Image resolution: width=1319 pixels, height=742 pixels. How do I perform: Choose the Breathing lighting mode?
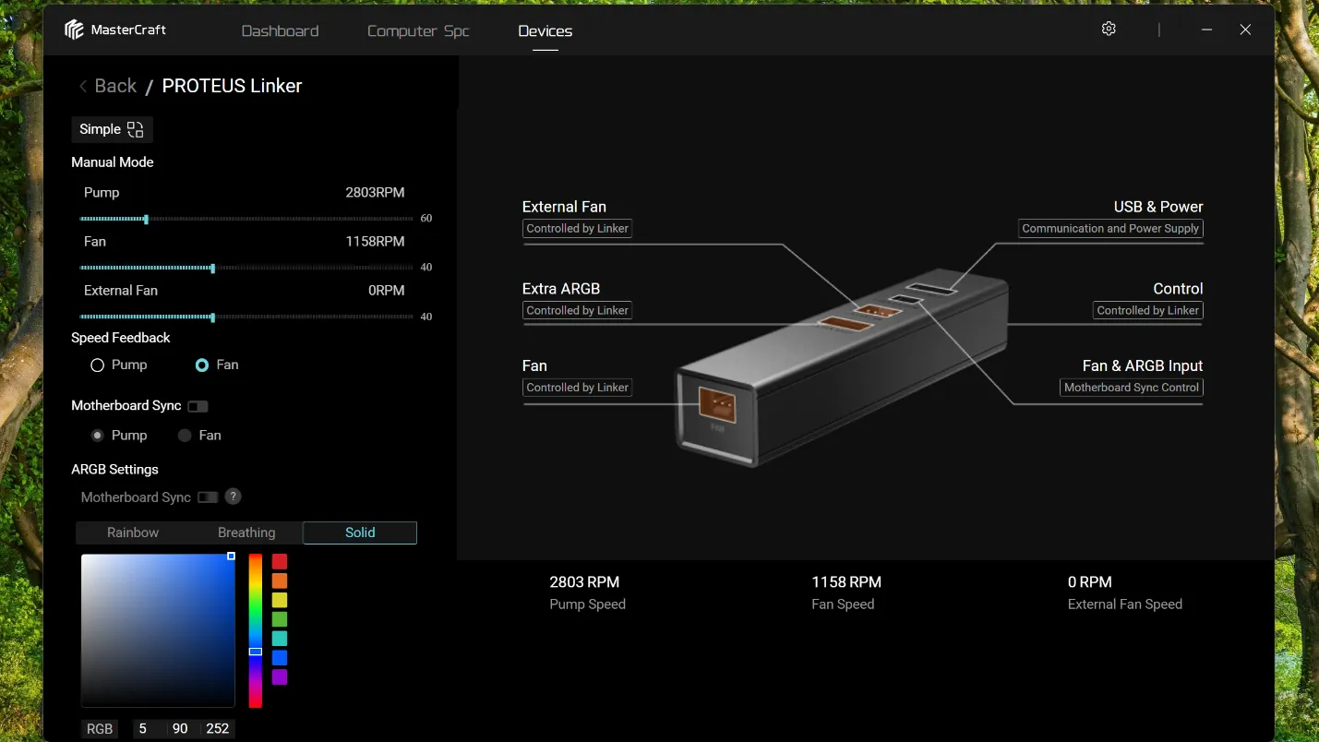(246, 533)
